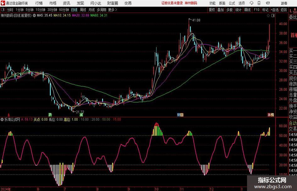This screenshot has height=191, width=297.
Task: Toggle the side panel icon left of 分时
Action: 3,10
